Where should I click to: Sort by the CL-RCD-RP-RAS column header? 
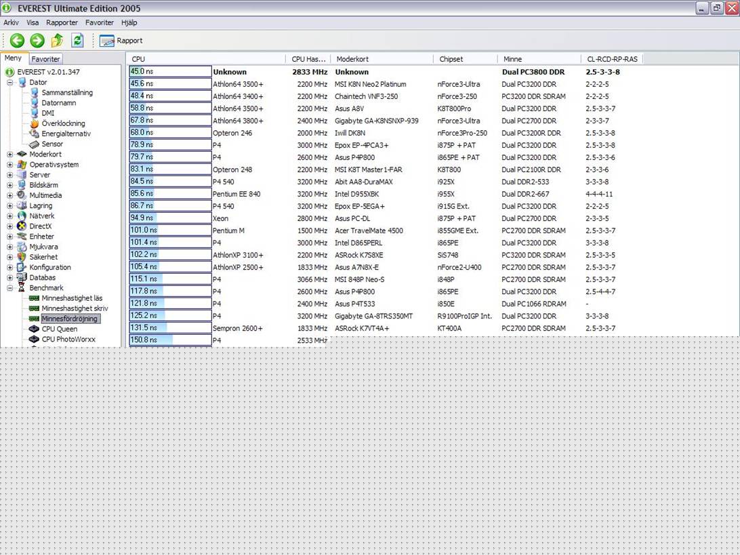[x=612, y=59]
